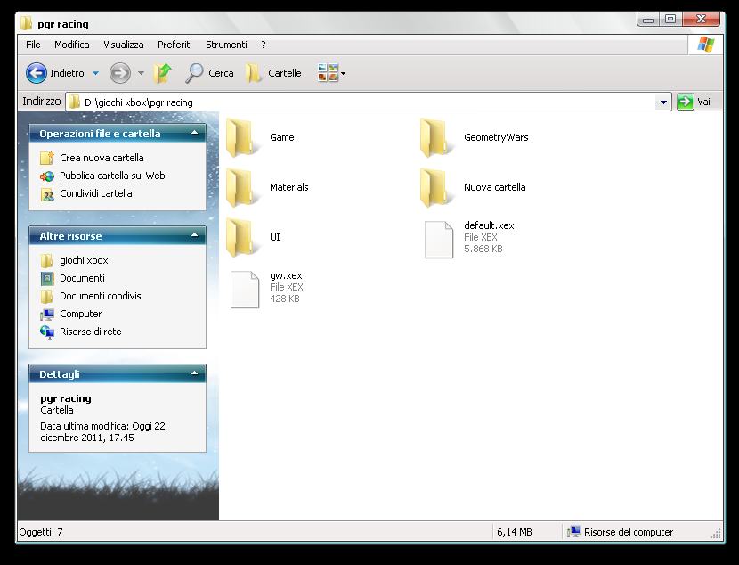The height and width of the screenshot is (565, 739).
Task: Select the GeometryWars folder icon
Action: coord(436,137)
